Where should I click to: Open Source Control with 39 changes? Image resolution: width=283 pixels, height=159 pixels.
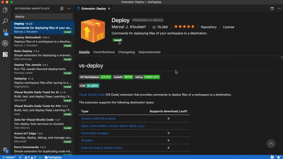(x=5, y=32)
